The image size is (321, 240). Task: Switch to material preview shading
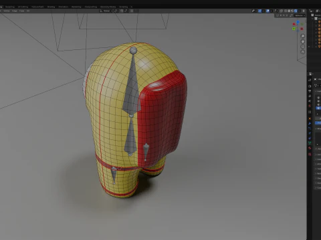click(292, 11)
